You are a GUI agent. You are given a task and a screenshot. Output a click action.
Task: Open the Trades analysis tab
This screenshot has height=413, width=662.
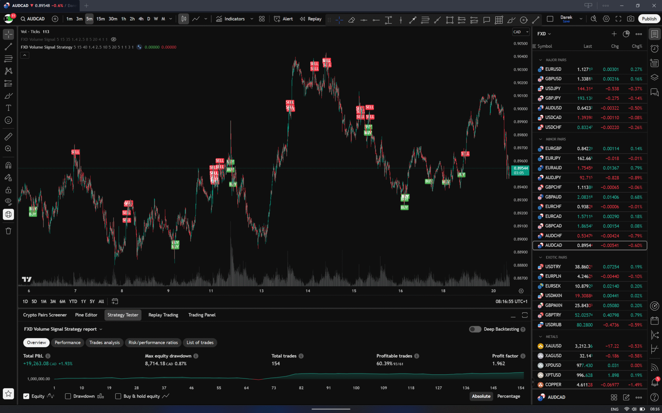click(104, 342)
